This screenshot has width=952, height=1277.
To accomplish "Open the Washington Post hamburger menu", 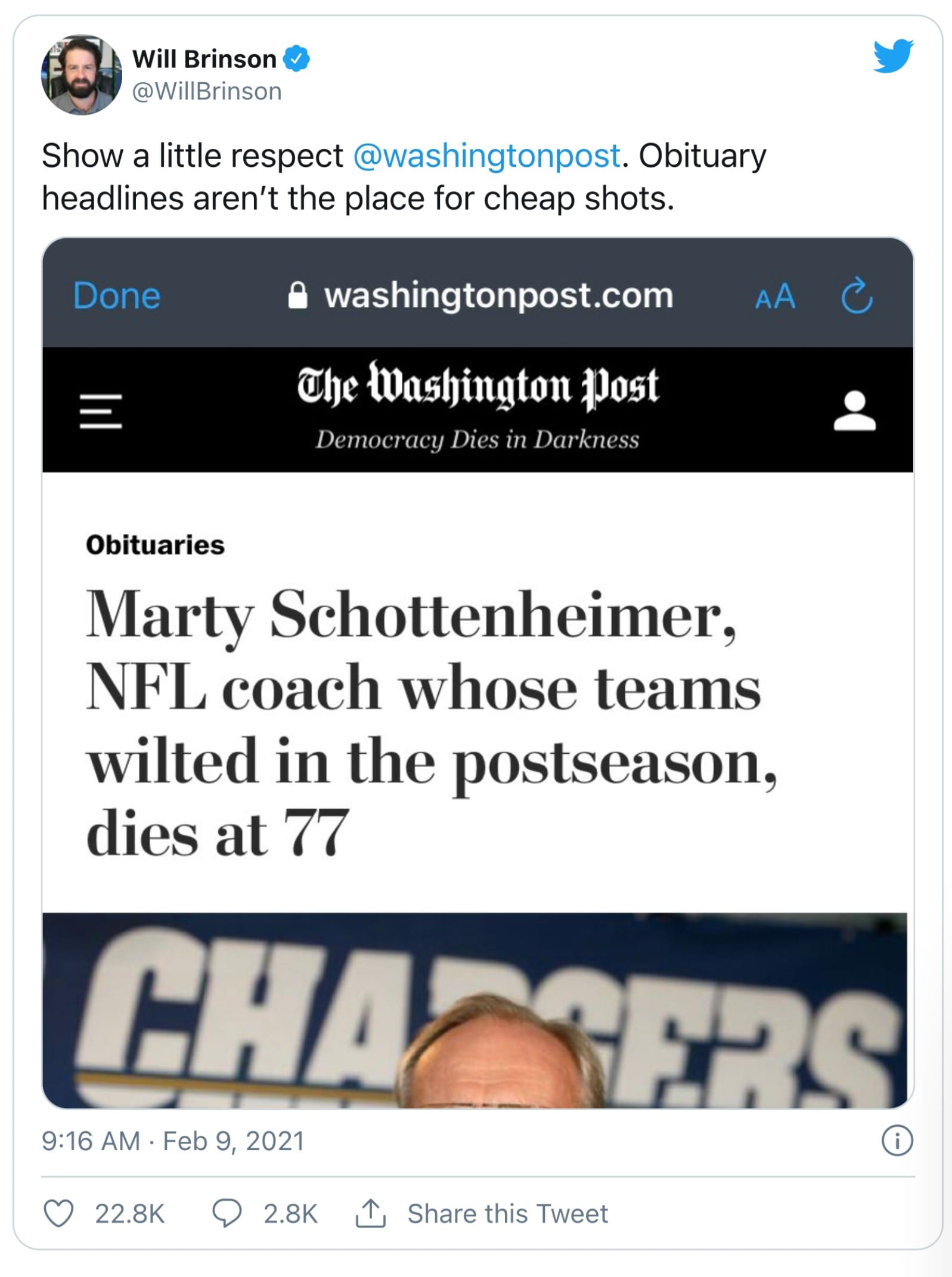I will pyautogui.click(x=101, y=411).
